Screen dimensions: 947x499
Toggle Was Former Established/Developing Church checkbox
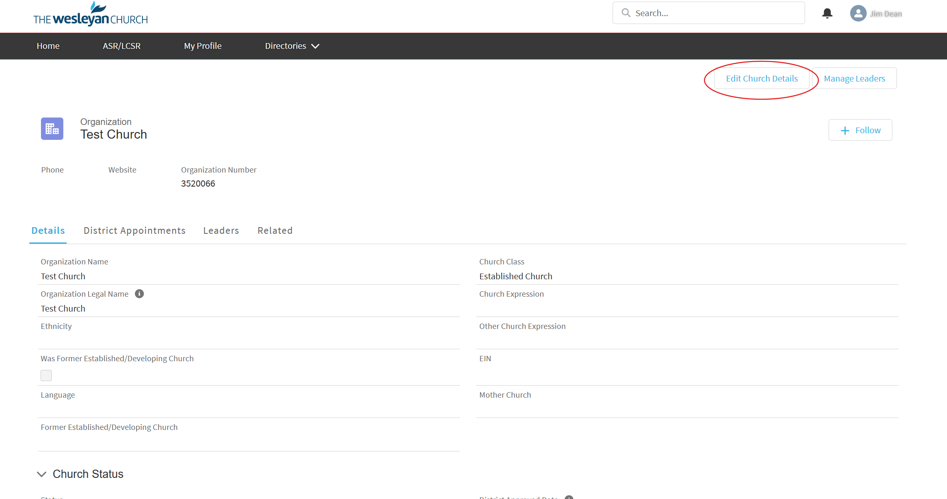pos(46,375)
